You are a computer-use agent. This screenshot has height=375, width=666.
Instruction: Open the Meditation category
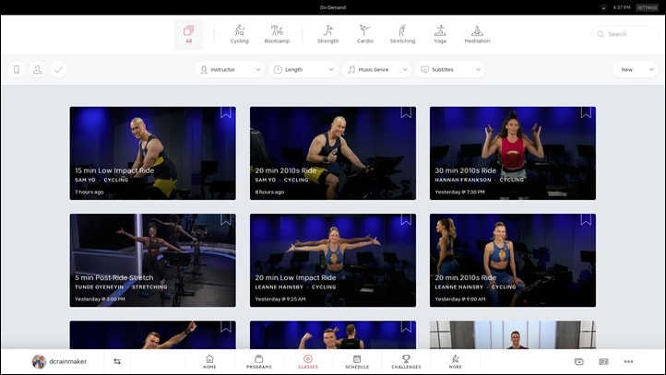point(477,34)
